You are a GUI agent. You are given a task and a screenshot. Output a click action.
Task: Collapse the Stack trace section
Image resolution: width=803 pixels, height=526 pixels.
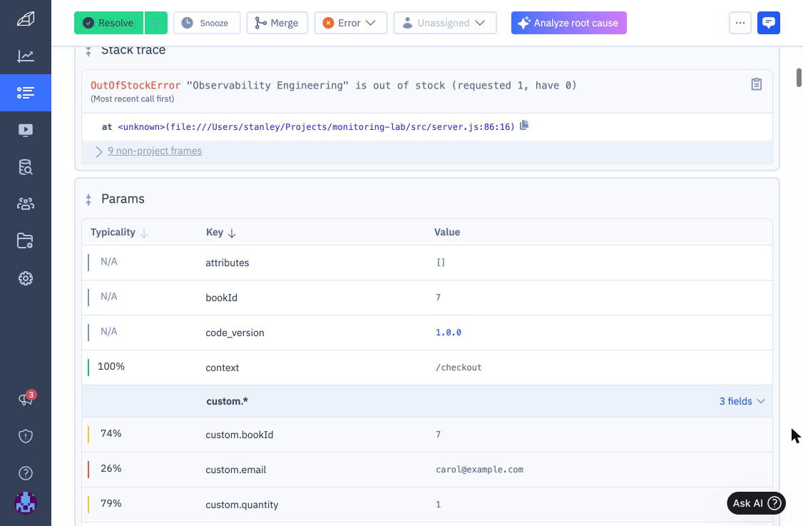(x=88, y=50)
